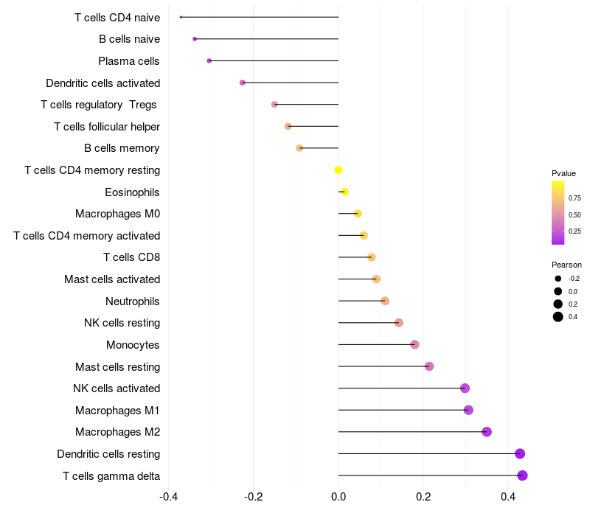Click the Pearson -0.2 legend circle
590x516 pixels.
tap(558, 279)
